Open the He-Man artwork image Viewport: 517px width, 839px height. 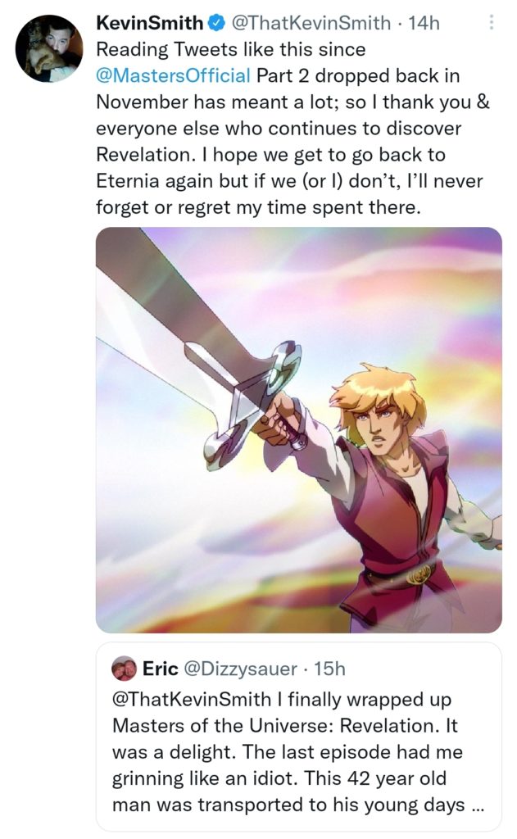298,429
